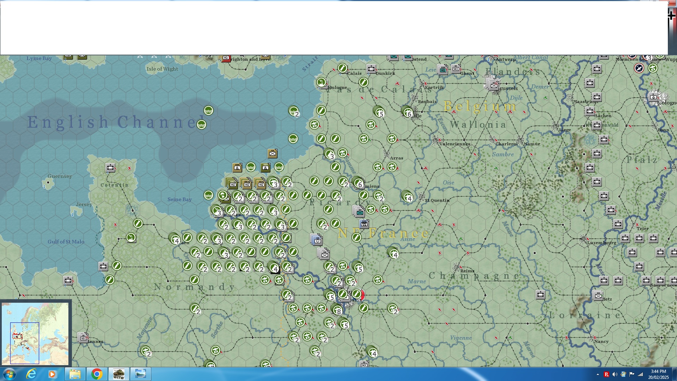The width and height of the screenshot is (677, 381).
Task: Select the SEC security unit at Rennes
Action: coord(83,338)
